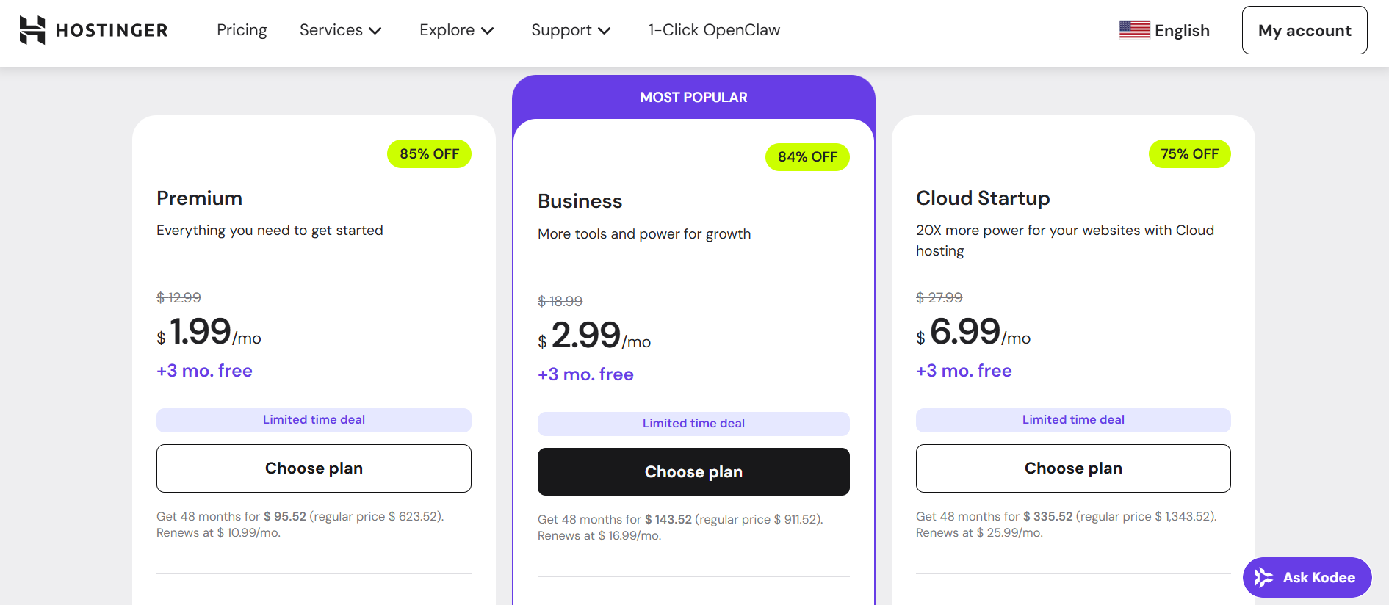Click the Cloud Startup plan title
Viewport: 1389px width, 605px height.
983,198
